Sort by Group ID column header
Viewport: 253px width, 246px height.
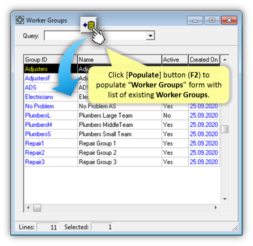point(51,60)
